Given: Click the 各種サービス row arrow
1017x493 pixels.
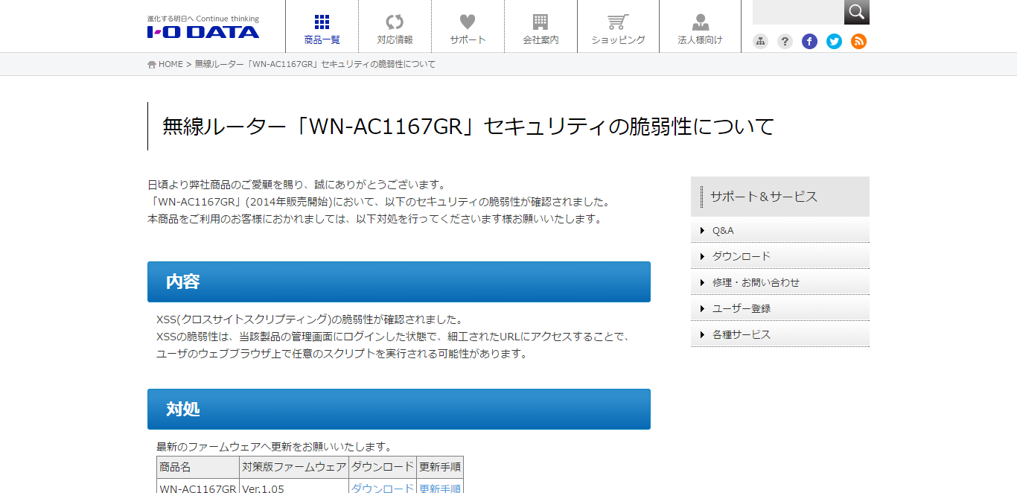Looking at the screenshot, I should click(703, 334).
